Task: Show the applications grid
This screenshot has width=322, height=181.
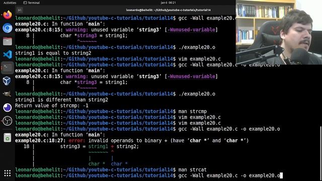Action: (8, 173)
